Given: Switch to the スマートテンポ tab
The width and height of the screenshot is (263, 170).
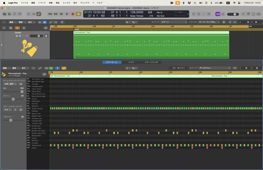Looking at the screenshot, I should tap(151, 62).
